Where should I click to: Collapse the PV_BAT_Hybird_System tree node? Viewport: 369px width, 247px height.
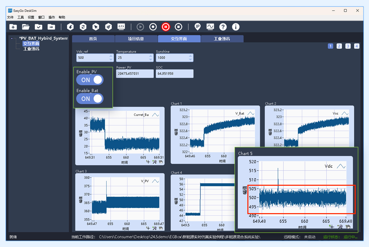coord(12,38)
